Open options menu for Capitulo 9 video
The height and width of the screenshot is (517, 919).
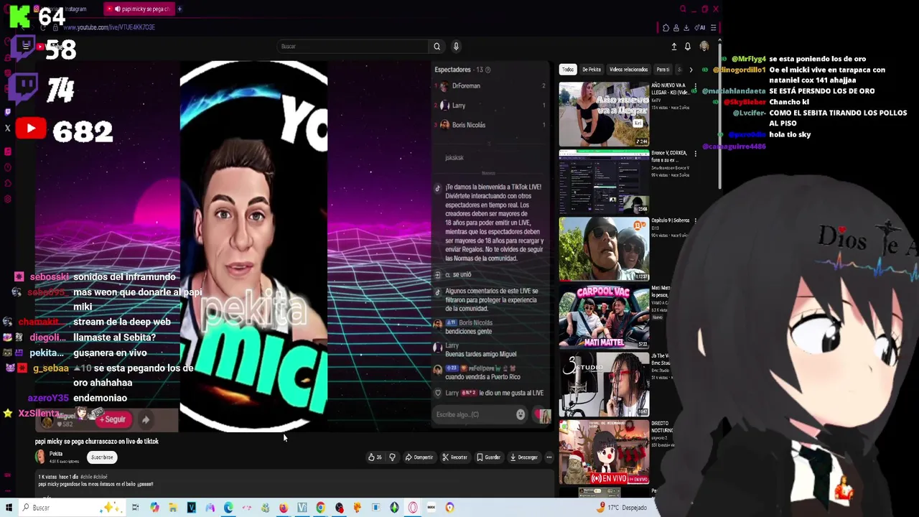695,221
